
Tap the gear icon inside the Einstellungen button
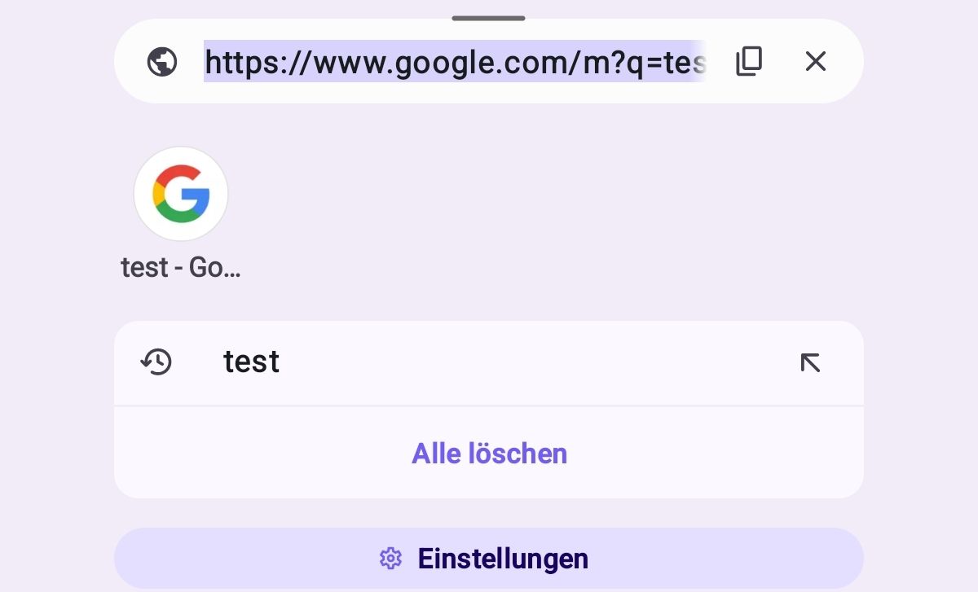[x=390, y=559]
